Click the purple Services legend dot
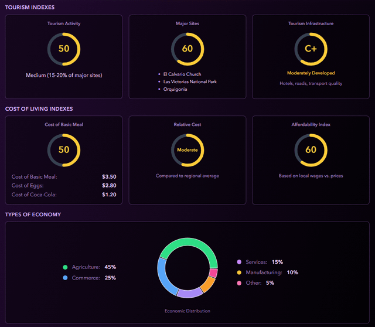Screen dimensions: 375x327 (x=239, y=262)
